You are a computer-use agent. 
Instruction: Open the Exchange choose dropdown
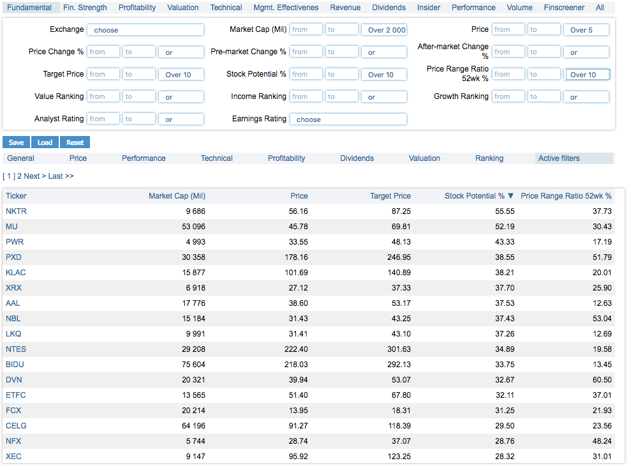(145, 30)
